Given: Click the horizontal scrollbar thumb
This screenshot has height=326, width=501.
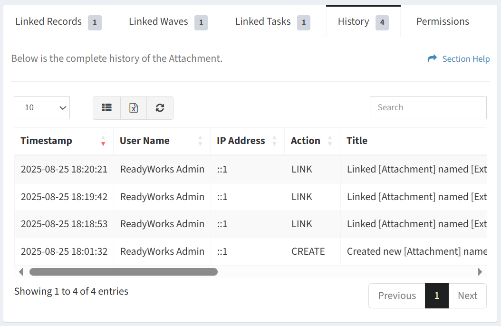Looking at the screenshot, I should (123, 272).
